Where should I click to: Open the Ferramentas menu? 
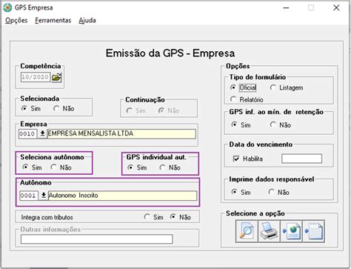point(53,20)
